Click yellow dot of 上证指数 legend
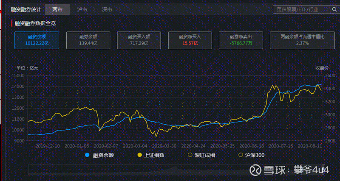This screenshot has width=340, height=181. pos(140,155)
